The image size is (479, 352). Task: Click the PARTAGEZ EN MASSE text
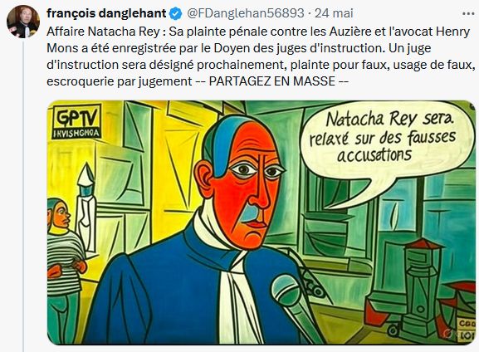(272, 81)
